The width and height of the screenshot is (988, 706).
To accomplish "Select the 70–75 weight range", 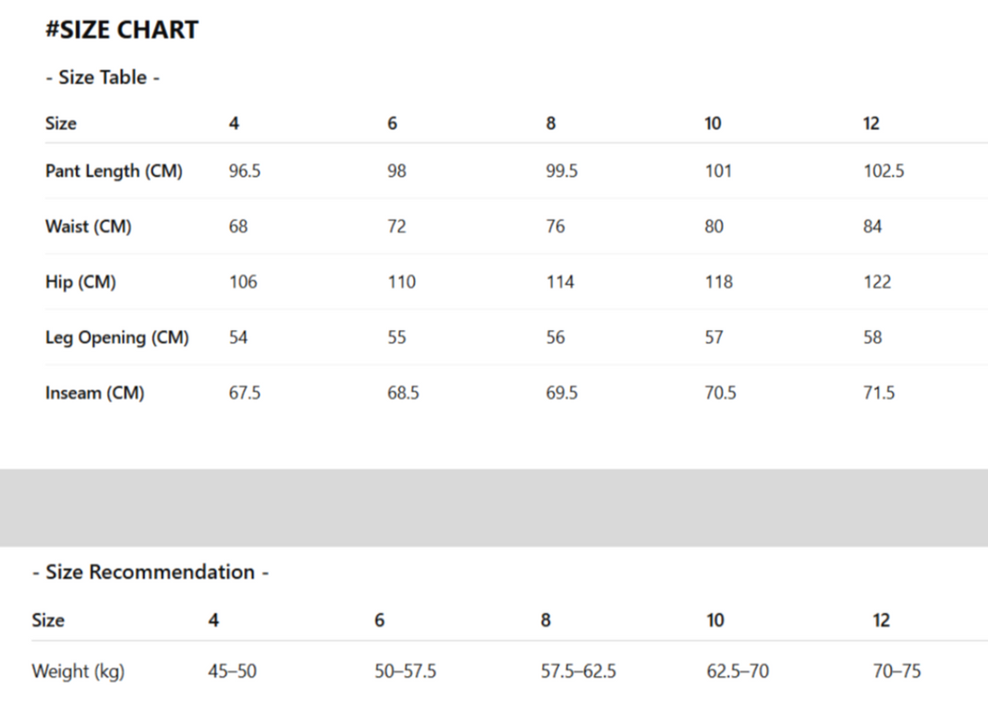I will [x=897, y=671].
